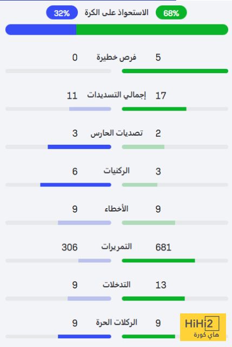The height and width of the screenshot is (347, 232).
Task: Click the التدخلات stat label
Action: 117,285
